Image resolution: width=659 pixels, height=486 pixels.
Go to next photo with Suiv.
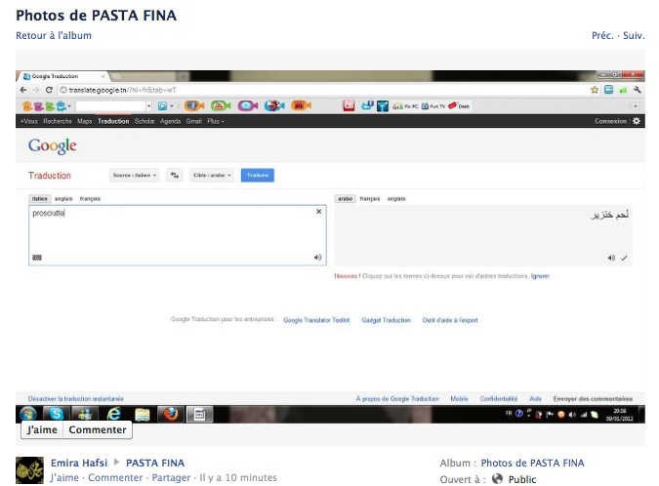pos(634,35)
